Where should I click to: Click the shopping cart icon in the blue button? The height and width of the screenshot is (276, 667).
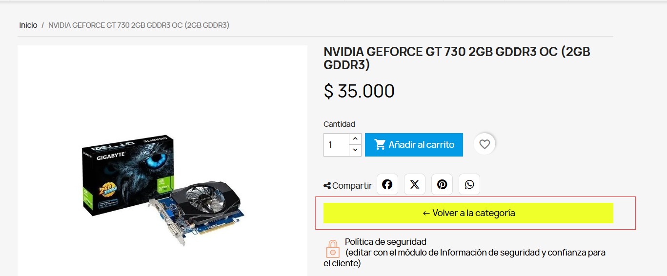[380, 144]
